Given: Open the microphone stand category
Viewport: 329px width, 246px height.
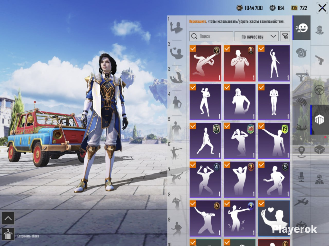Looking at the screenshot, I should [x=301, y=177].
